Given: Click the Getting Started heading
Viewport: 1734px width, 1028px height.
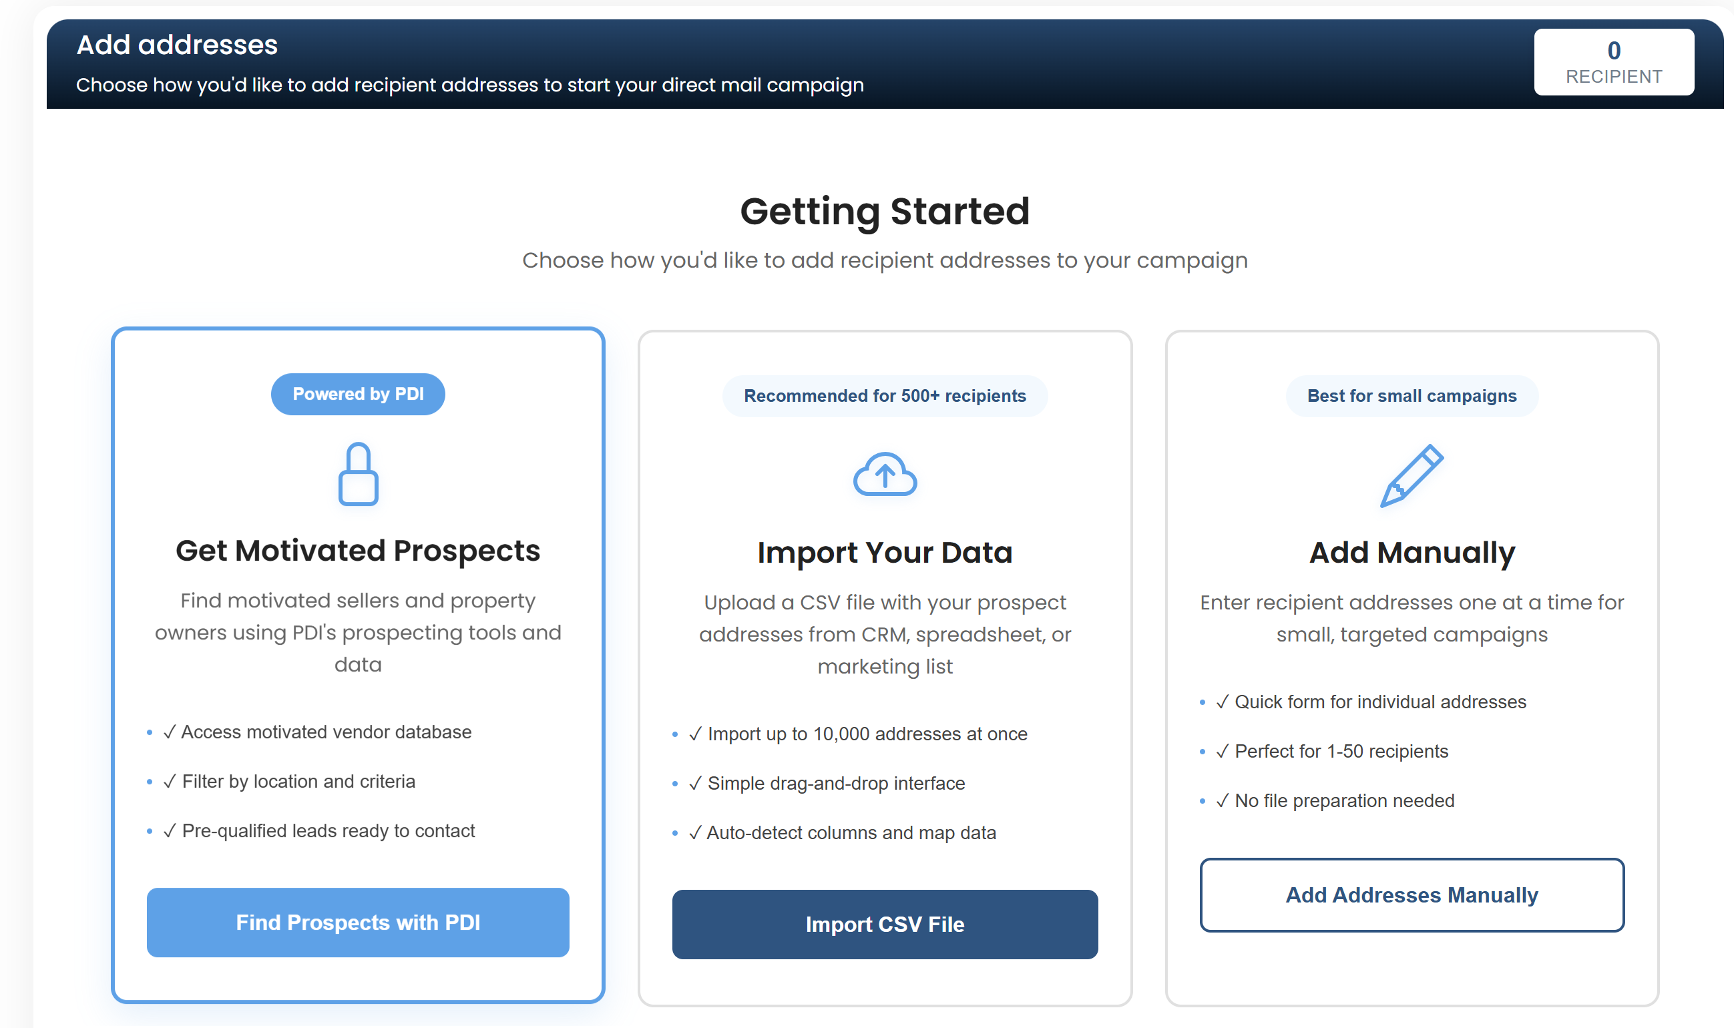Looking at the screenshot, I should coord(885,210).
